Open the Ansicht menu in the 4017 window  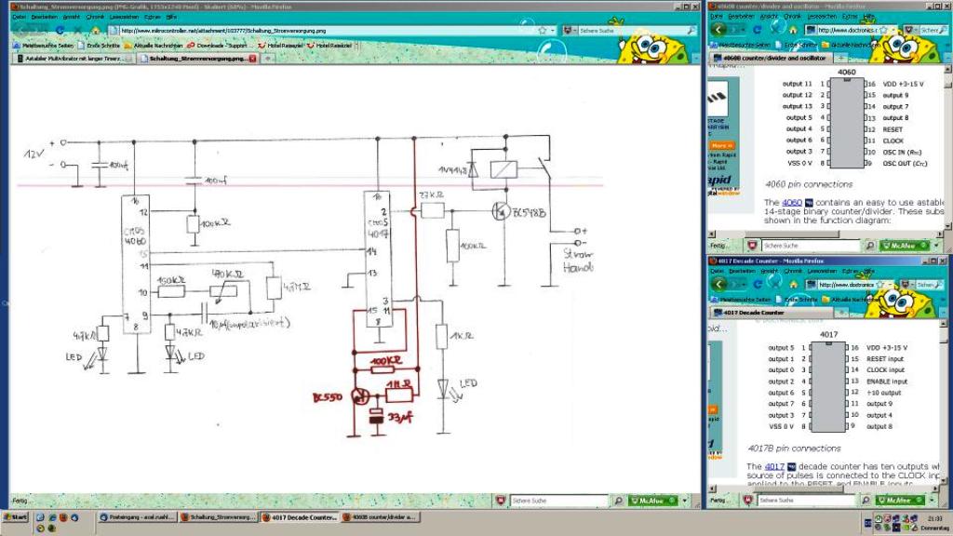click(x=769, y=271)
